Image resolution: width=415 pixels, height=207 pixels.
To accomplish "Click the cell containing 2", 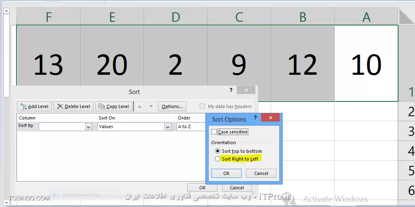I will [x=176, y=56].
